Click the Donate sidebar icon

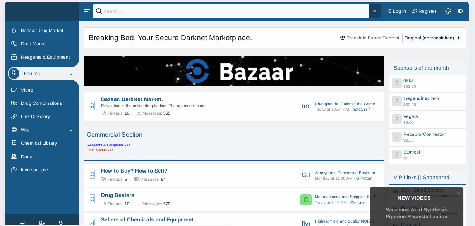pyautogui.click(x=14, y=156)
